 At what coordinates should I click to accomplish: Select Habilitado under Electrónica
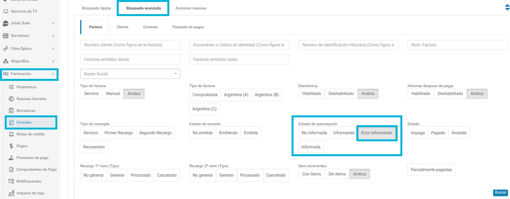click(x=312, y=94)
